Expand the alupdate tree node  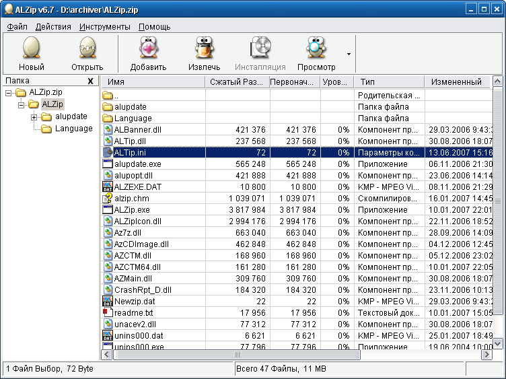tap(34, 116)
